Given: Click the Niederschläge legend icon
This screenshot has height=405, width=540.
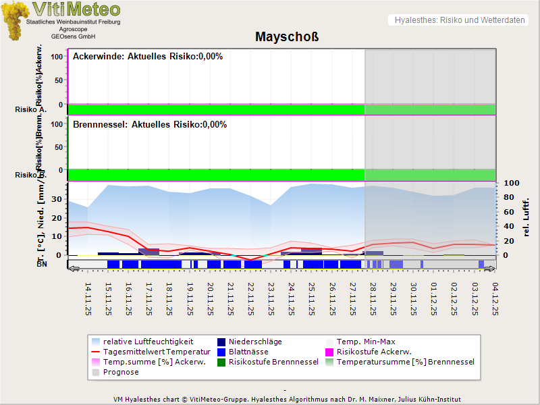Looking at the screenshot, I should pyautogui.click(x=221, y=342).
